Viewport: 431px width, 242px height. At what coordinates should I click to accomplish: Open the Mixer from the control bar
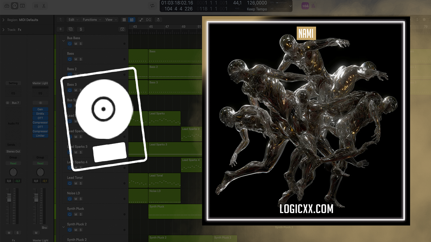click(x=36, y=6)
